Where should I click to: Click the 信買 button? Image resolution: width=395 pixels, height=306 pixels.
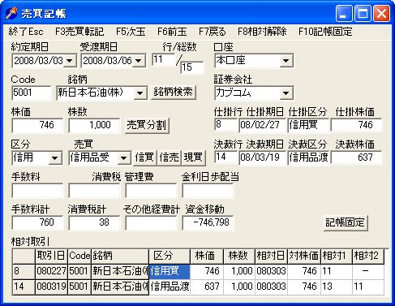click(144, 157)
